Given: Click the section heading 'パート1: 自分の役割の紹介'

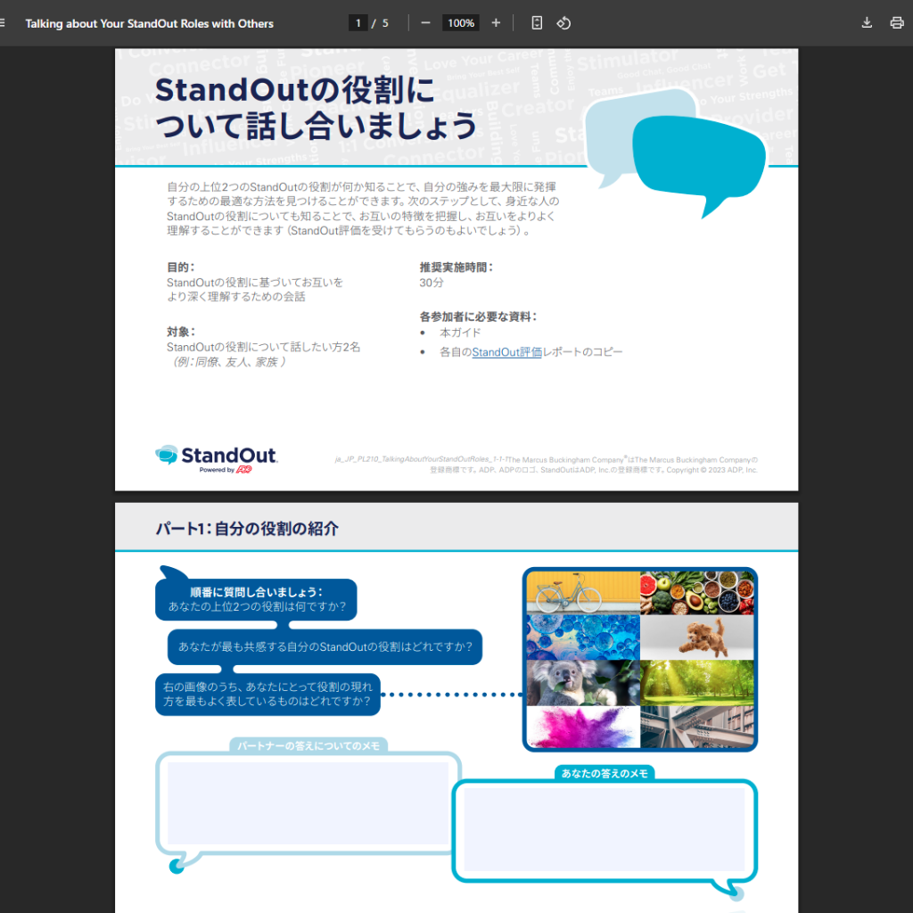Looking at the screenshot, I should [247, 529].
